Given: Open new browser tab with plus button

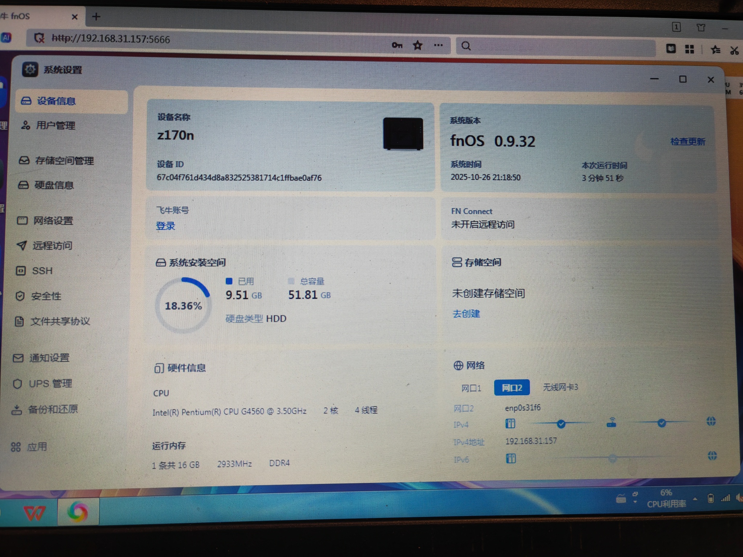Looking at the screenshot, I should tap(96, 17).
